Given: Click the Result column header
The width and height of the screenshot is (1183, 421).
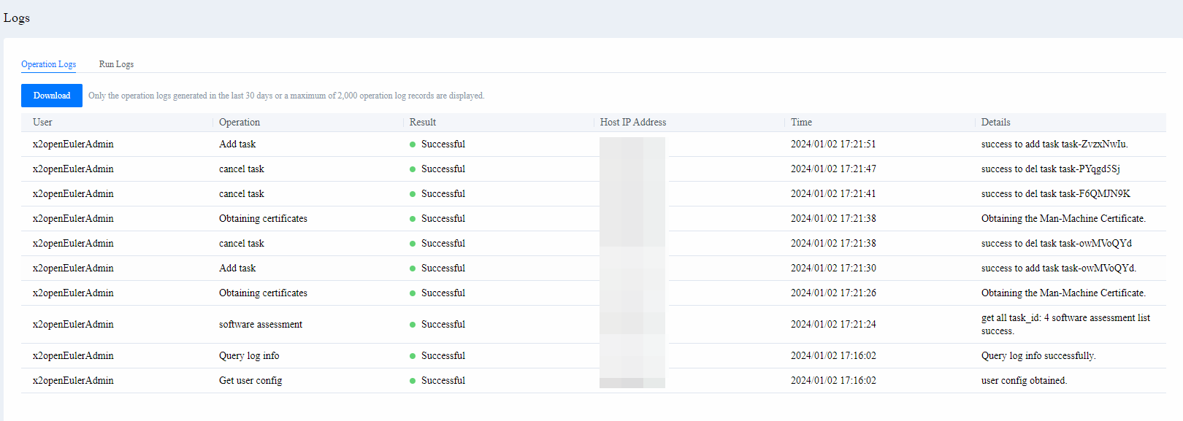Looking at the screenshot, I should click(423, 123).
